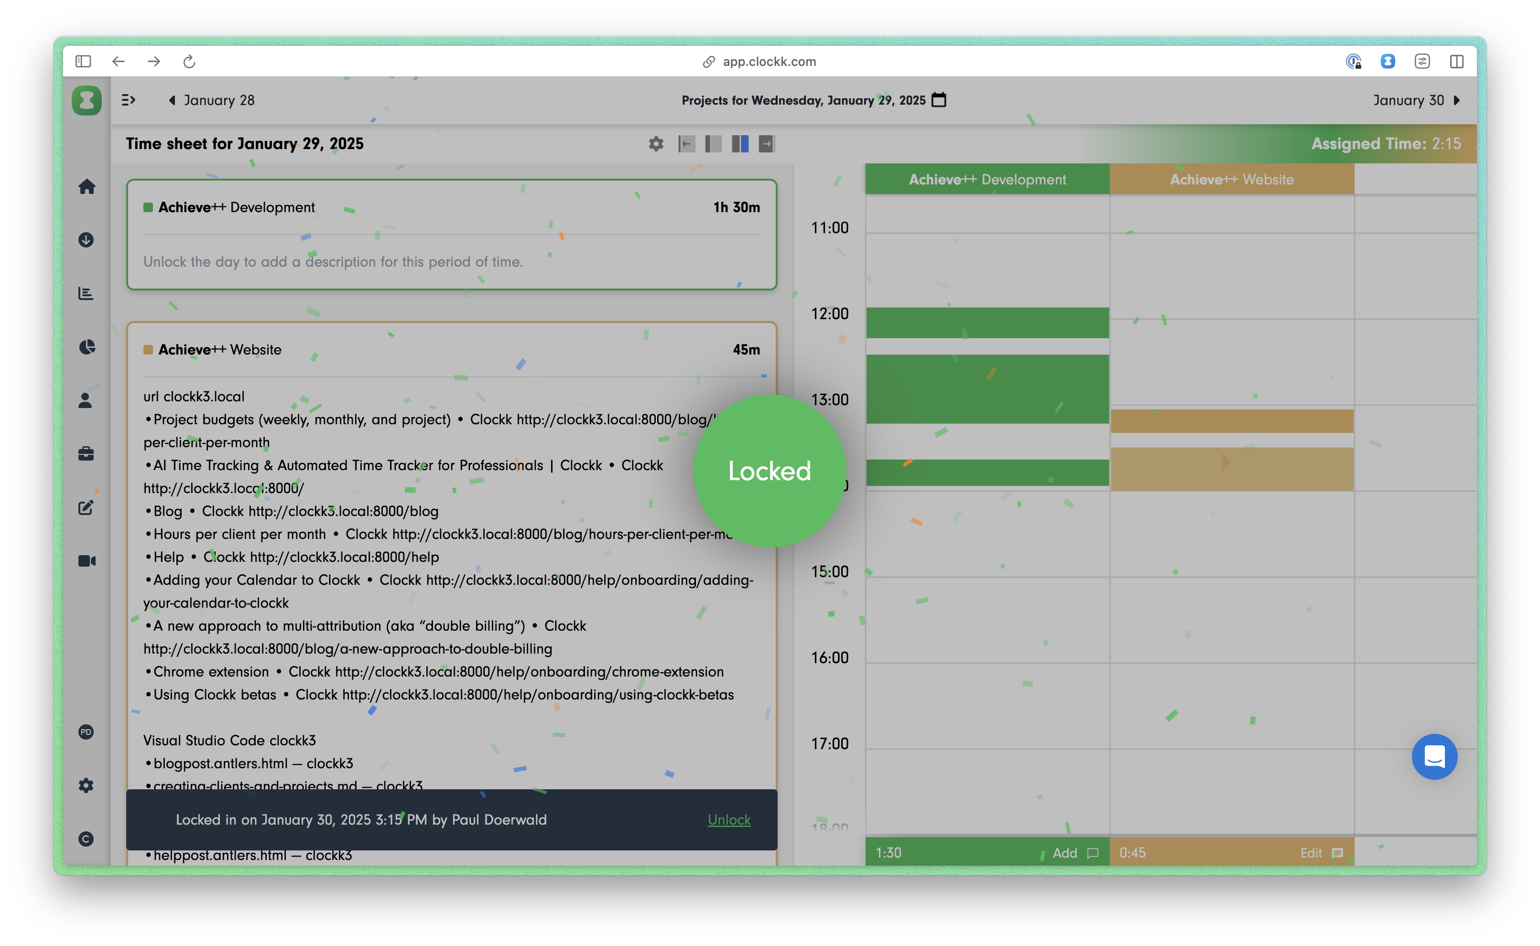Select the large green block before 13:00

987,389
